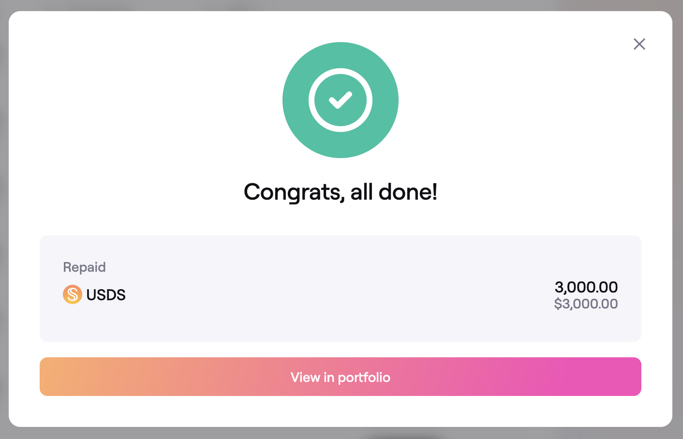The height and width of the screenshot is (439, 683).
Task: Select the USDS token name text
Action: point(106,295)
